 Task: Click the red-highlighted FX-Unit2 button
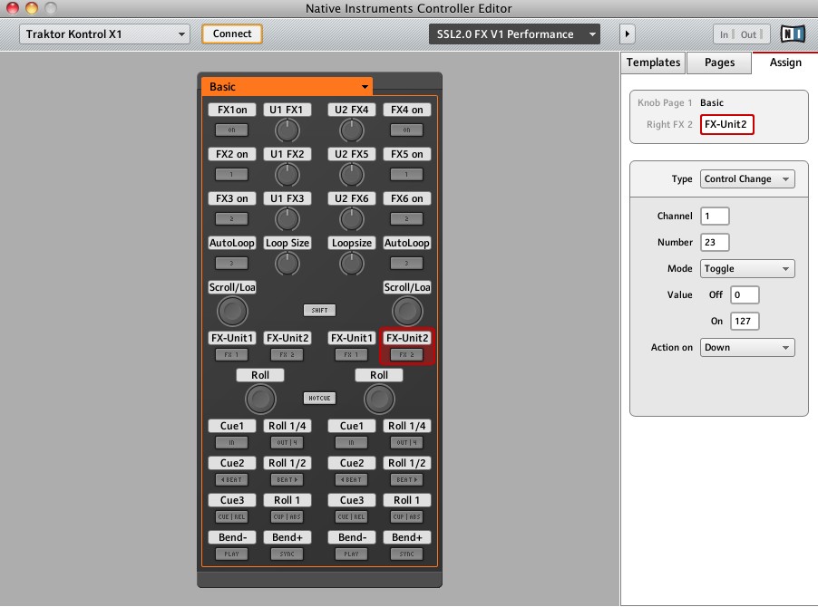coord(407,354)
